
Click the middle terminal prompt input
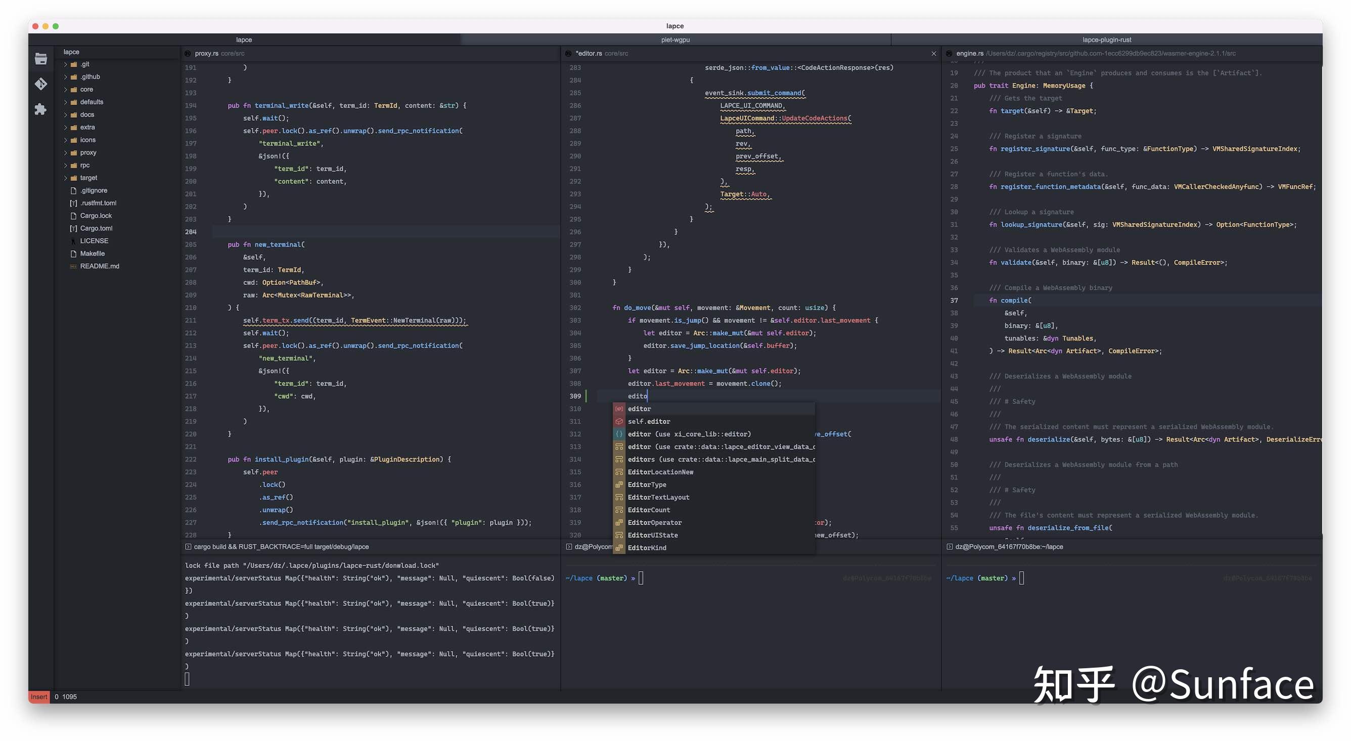(x=641, y=578)
